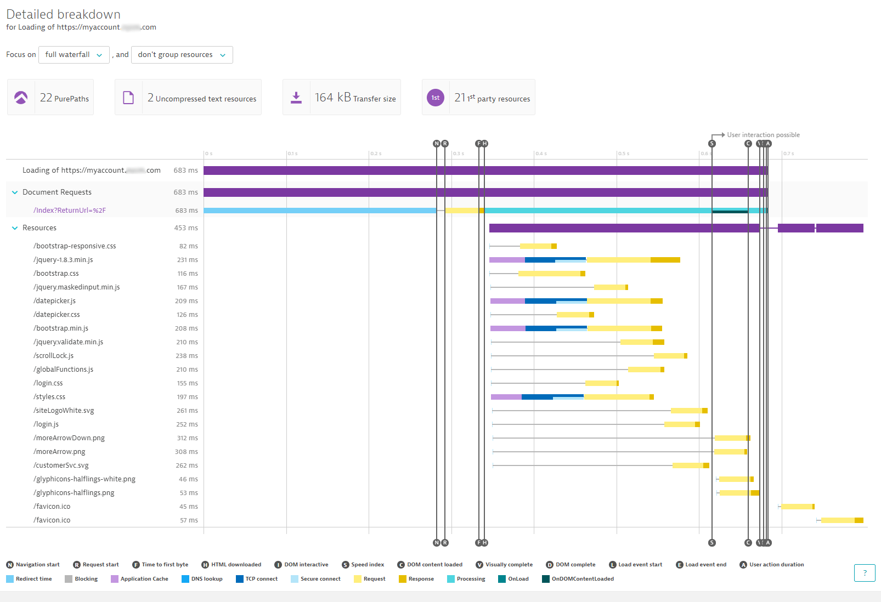Open the full waterfall dropdown
The image size is (881, 602).
pyautogui.click(x=74, y=55)
